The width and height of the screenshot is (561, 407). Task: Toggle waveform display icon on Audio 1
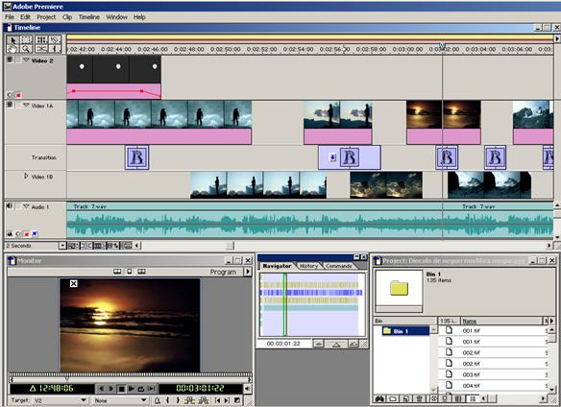(10, 234)
